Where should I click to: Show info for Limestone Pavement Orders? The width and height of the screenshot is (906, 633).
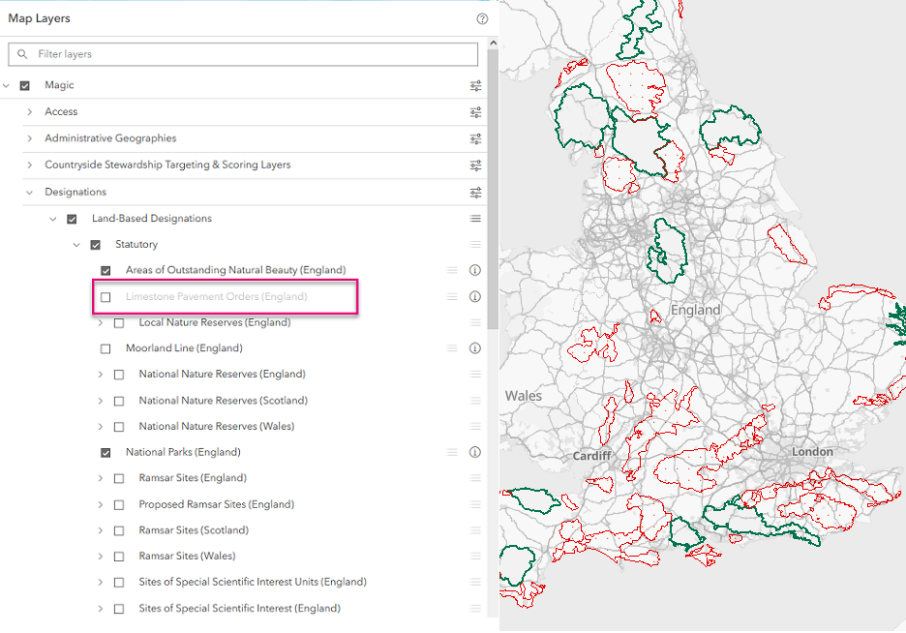point(475,296)
